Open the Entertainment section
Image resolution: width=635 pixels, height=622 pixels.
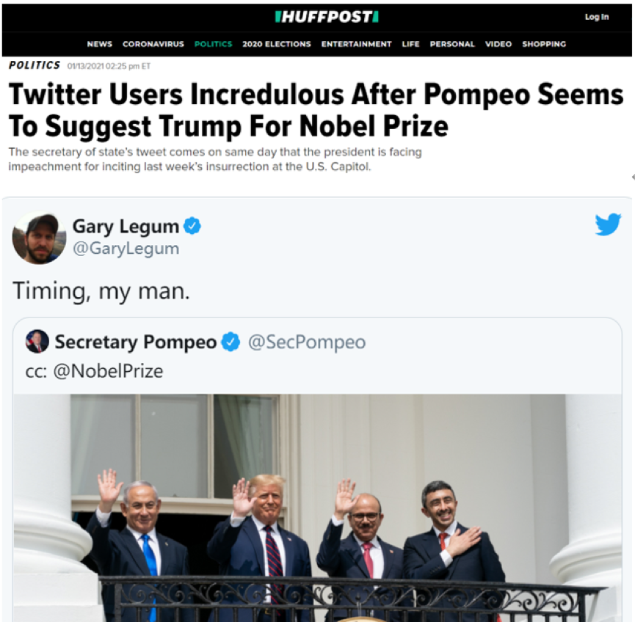pyautogui.click(x=356, y=44)
